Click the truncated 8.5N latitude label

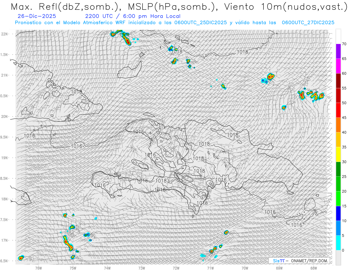point(4,178)
